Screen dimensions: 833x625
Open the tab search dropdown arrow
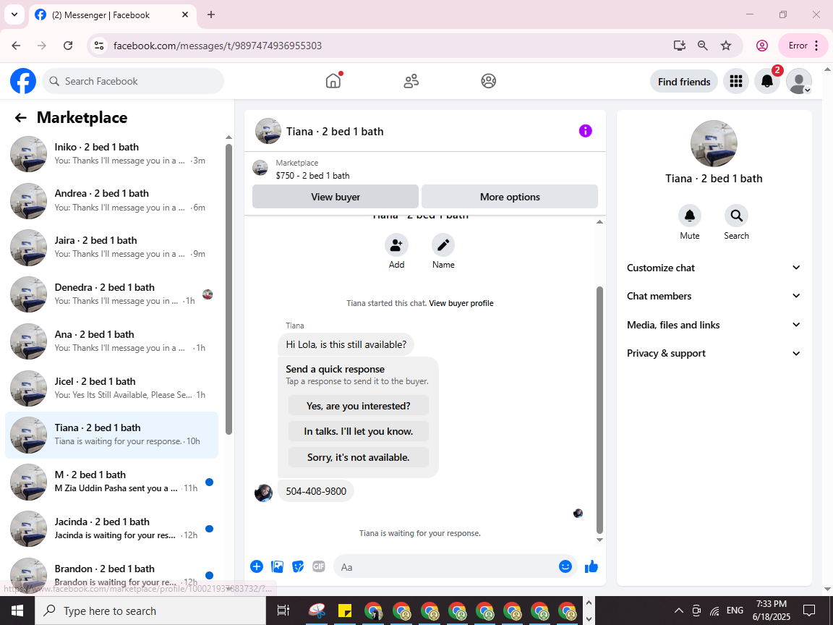[14, 15]
